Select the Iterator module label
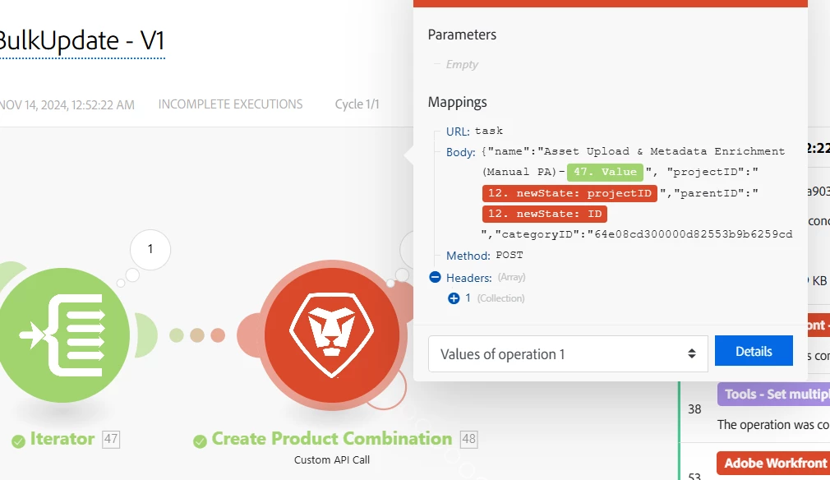Viewport: 830px width, 480px height. [x=62, y=439]
